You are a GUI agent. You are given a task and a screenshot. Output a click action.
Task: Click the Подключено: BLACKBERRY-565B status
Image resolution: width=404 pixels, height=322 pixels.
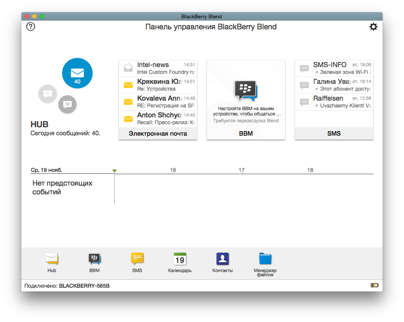pos(67,286)
